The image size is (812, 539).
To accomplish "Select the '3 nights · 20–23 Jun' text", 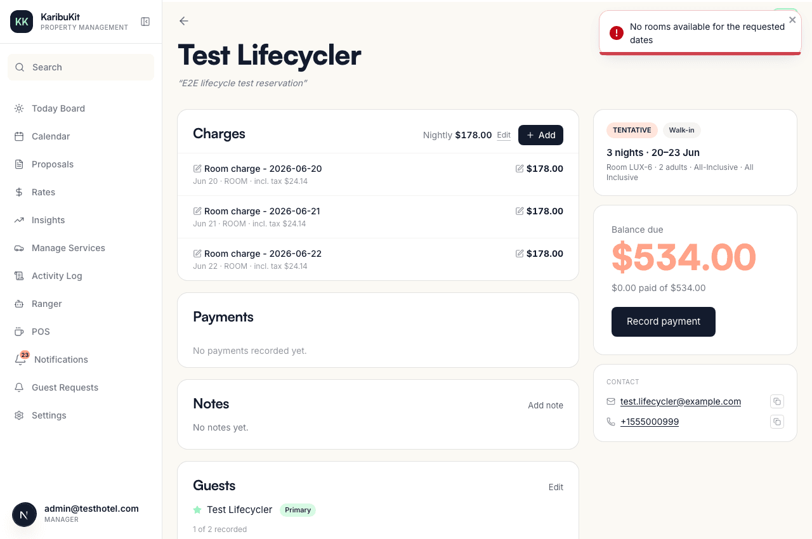I will 653,152.
